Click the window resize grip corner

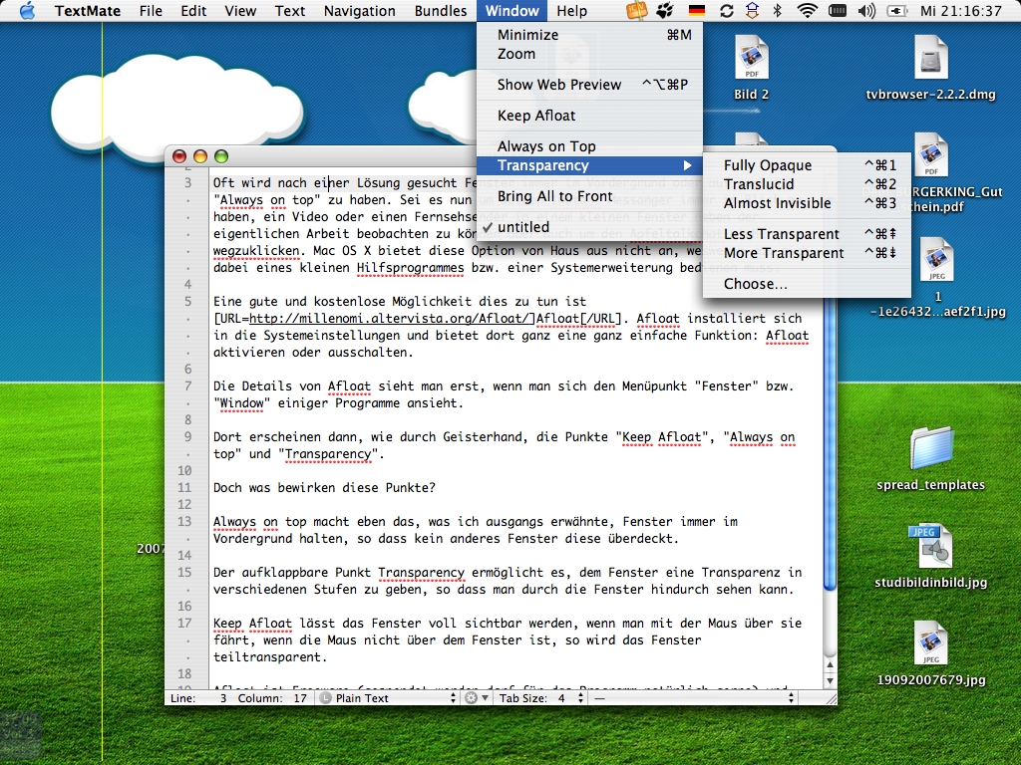(x=831, y=698)
